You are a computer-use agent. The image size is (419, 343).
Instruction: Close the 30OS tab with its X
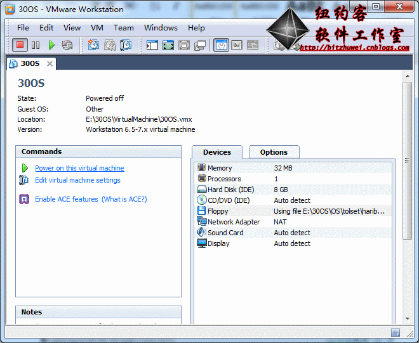[50, 64]
